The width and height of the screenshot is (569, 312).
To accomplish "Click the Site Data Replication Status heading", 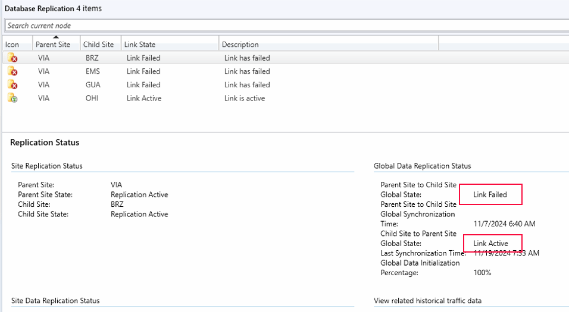I will pyautogui.click(x=55, y=301).
